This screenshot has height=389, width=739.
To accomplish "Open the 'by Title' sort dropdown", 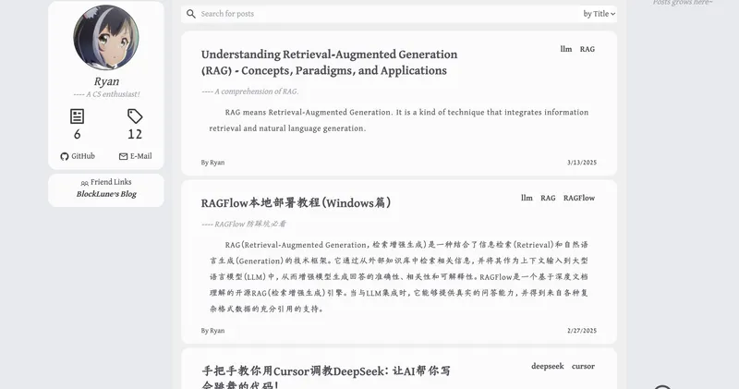I will 599,14.
